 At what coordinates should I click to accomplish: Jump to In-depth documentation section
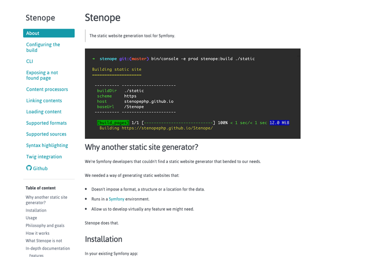tap(48, 248)
